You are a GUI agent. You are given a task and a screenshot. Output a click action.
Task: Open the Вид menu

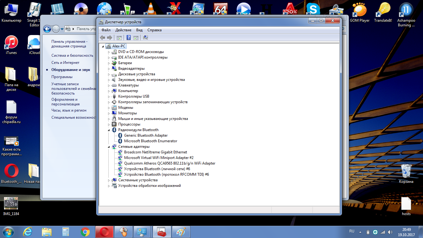(139, 30)
